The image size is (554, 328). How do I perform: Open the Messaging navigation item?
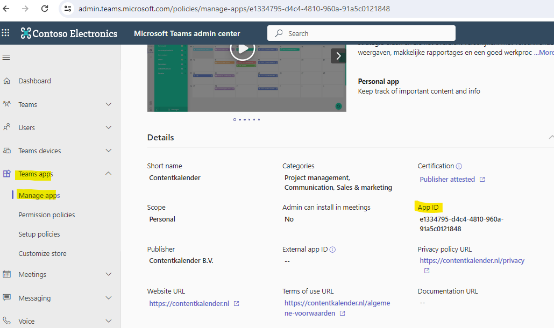34,298
